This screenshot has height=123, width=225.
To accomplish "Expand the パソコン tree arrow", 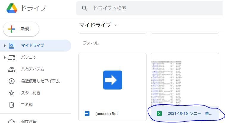I will 5,57.
